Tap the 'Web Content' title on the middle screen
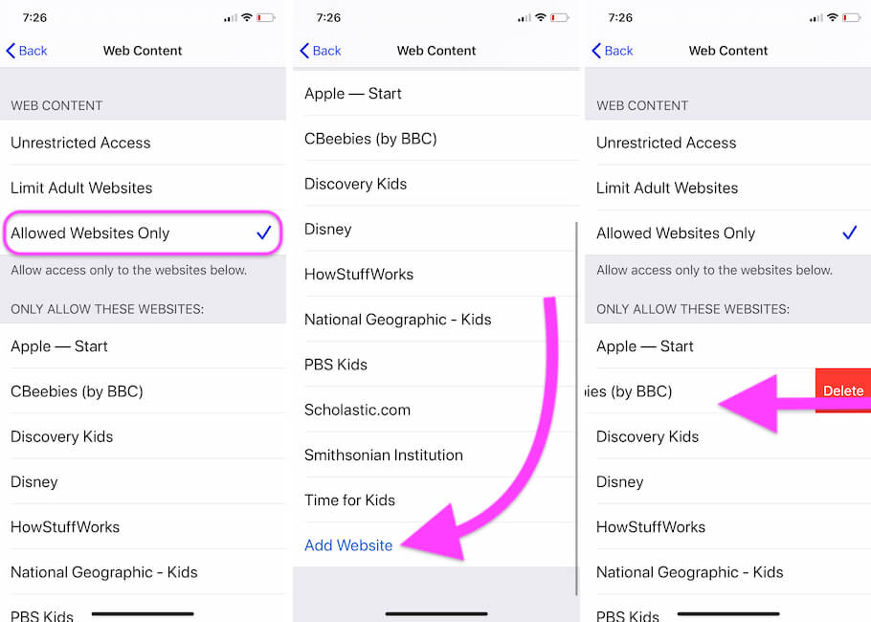 436,51
